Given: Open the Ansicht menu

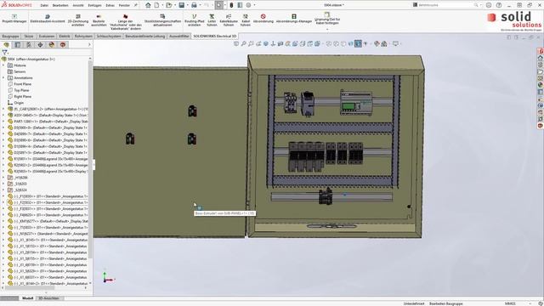Looking at the screenshot, I should point(78,6).
